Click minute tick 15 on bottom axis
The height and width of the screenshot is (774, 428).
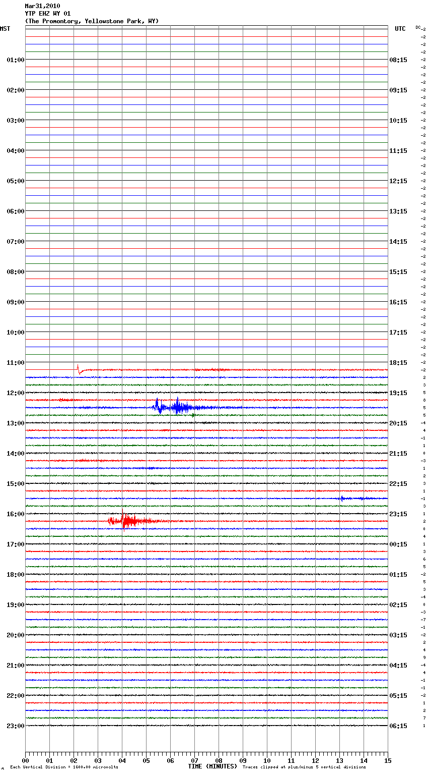click(x=388, y=761)
